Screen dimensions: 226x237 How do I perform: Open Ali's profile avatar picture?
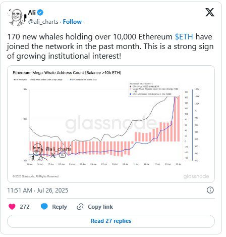(x=16, y=17)
